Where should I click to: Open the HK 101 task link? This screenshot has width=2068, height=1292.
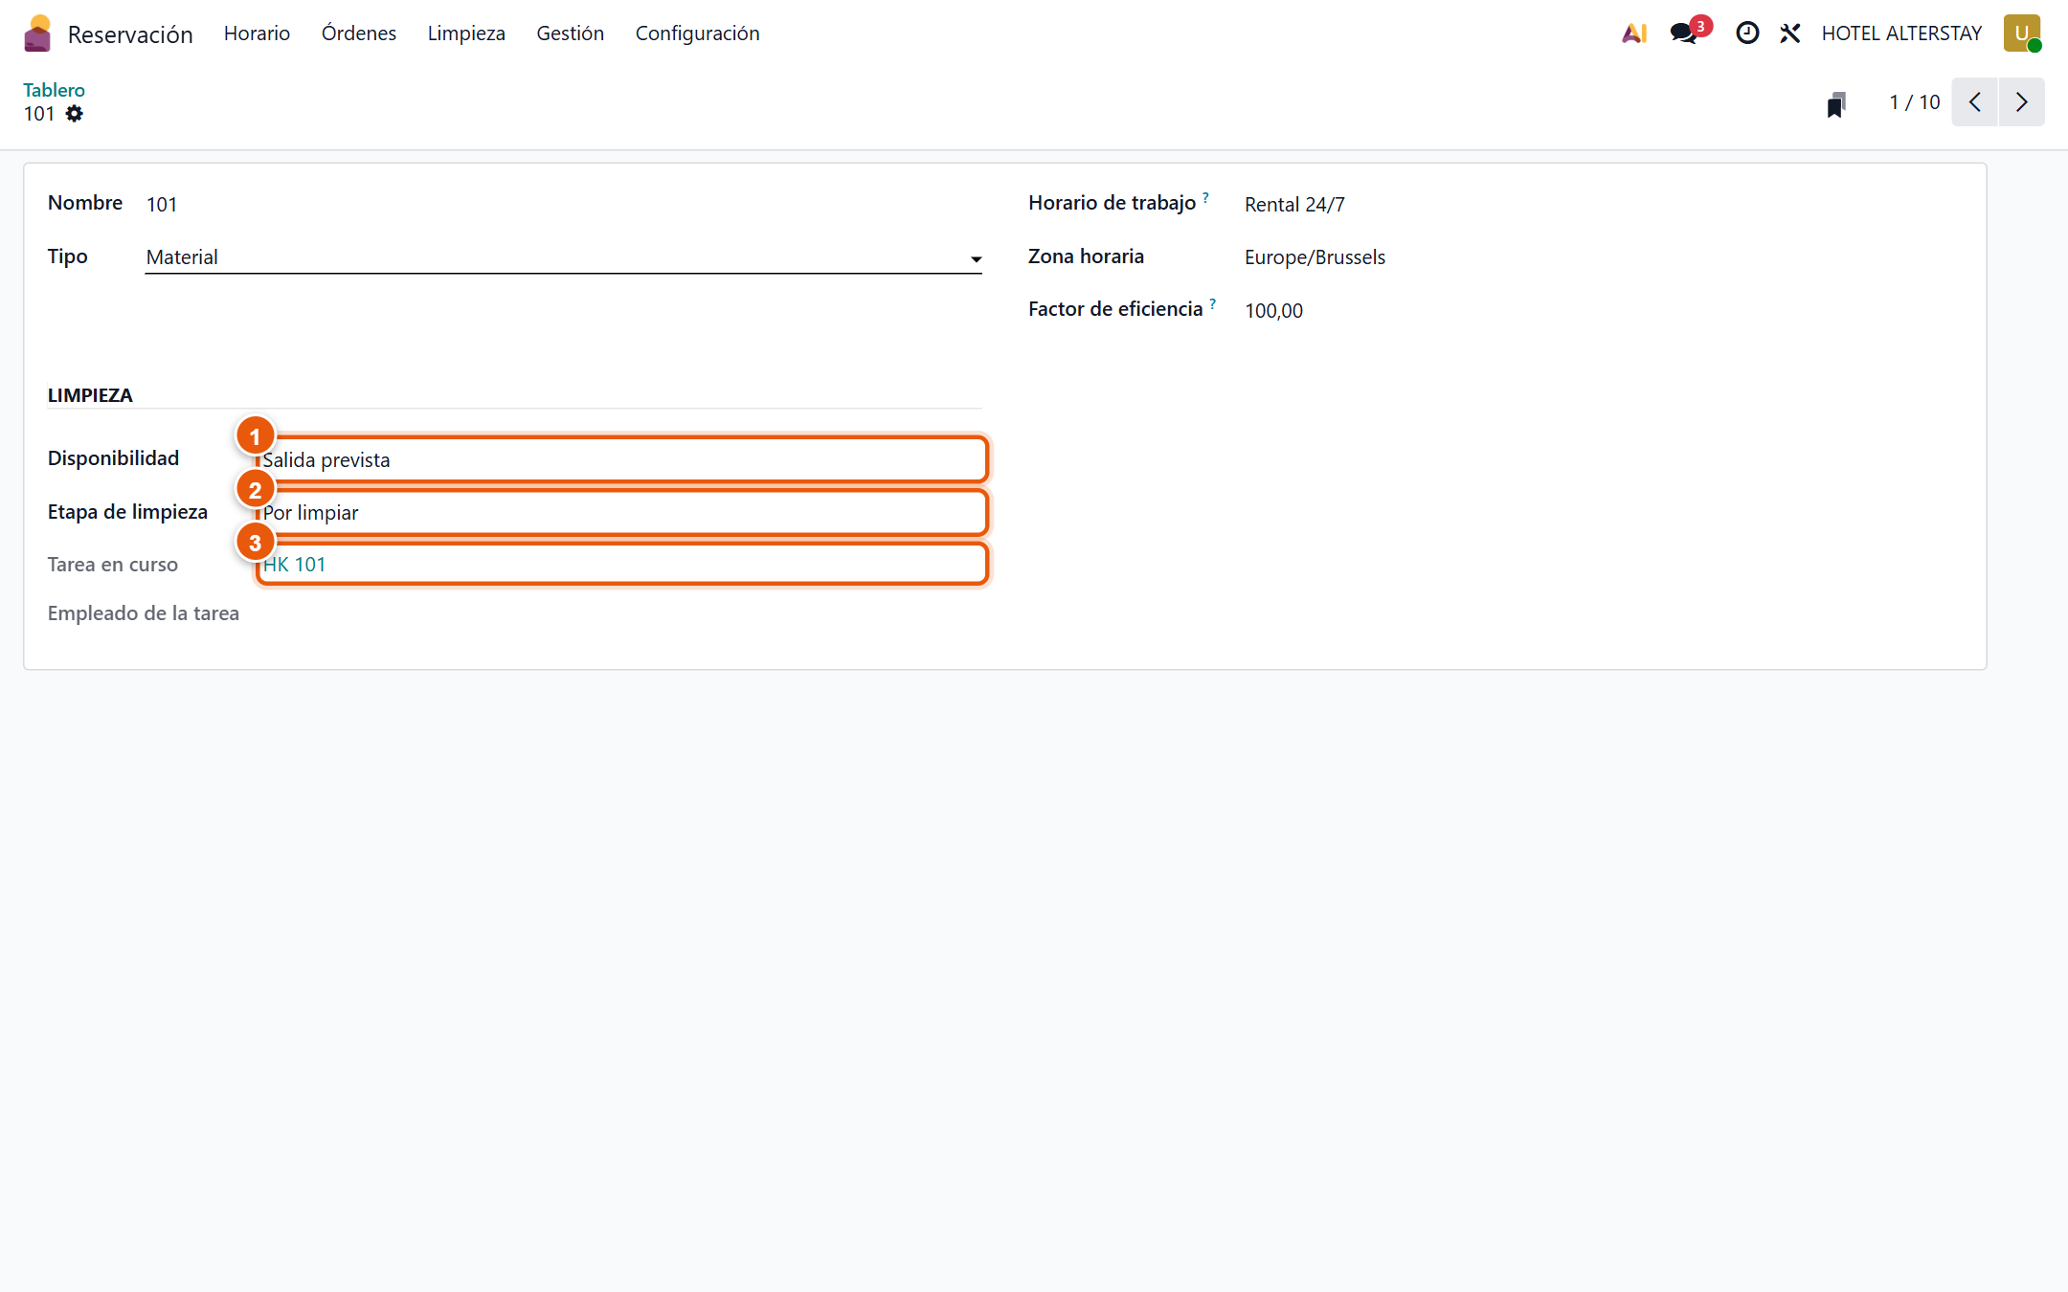pos(295,565)
